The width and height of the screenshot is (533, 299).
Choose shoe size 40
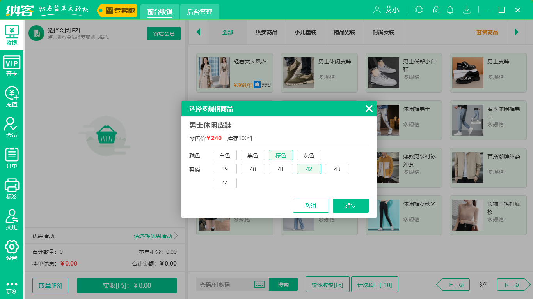click(253, 169)
